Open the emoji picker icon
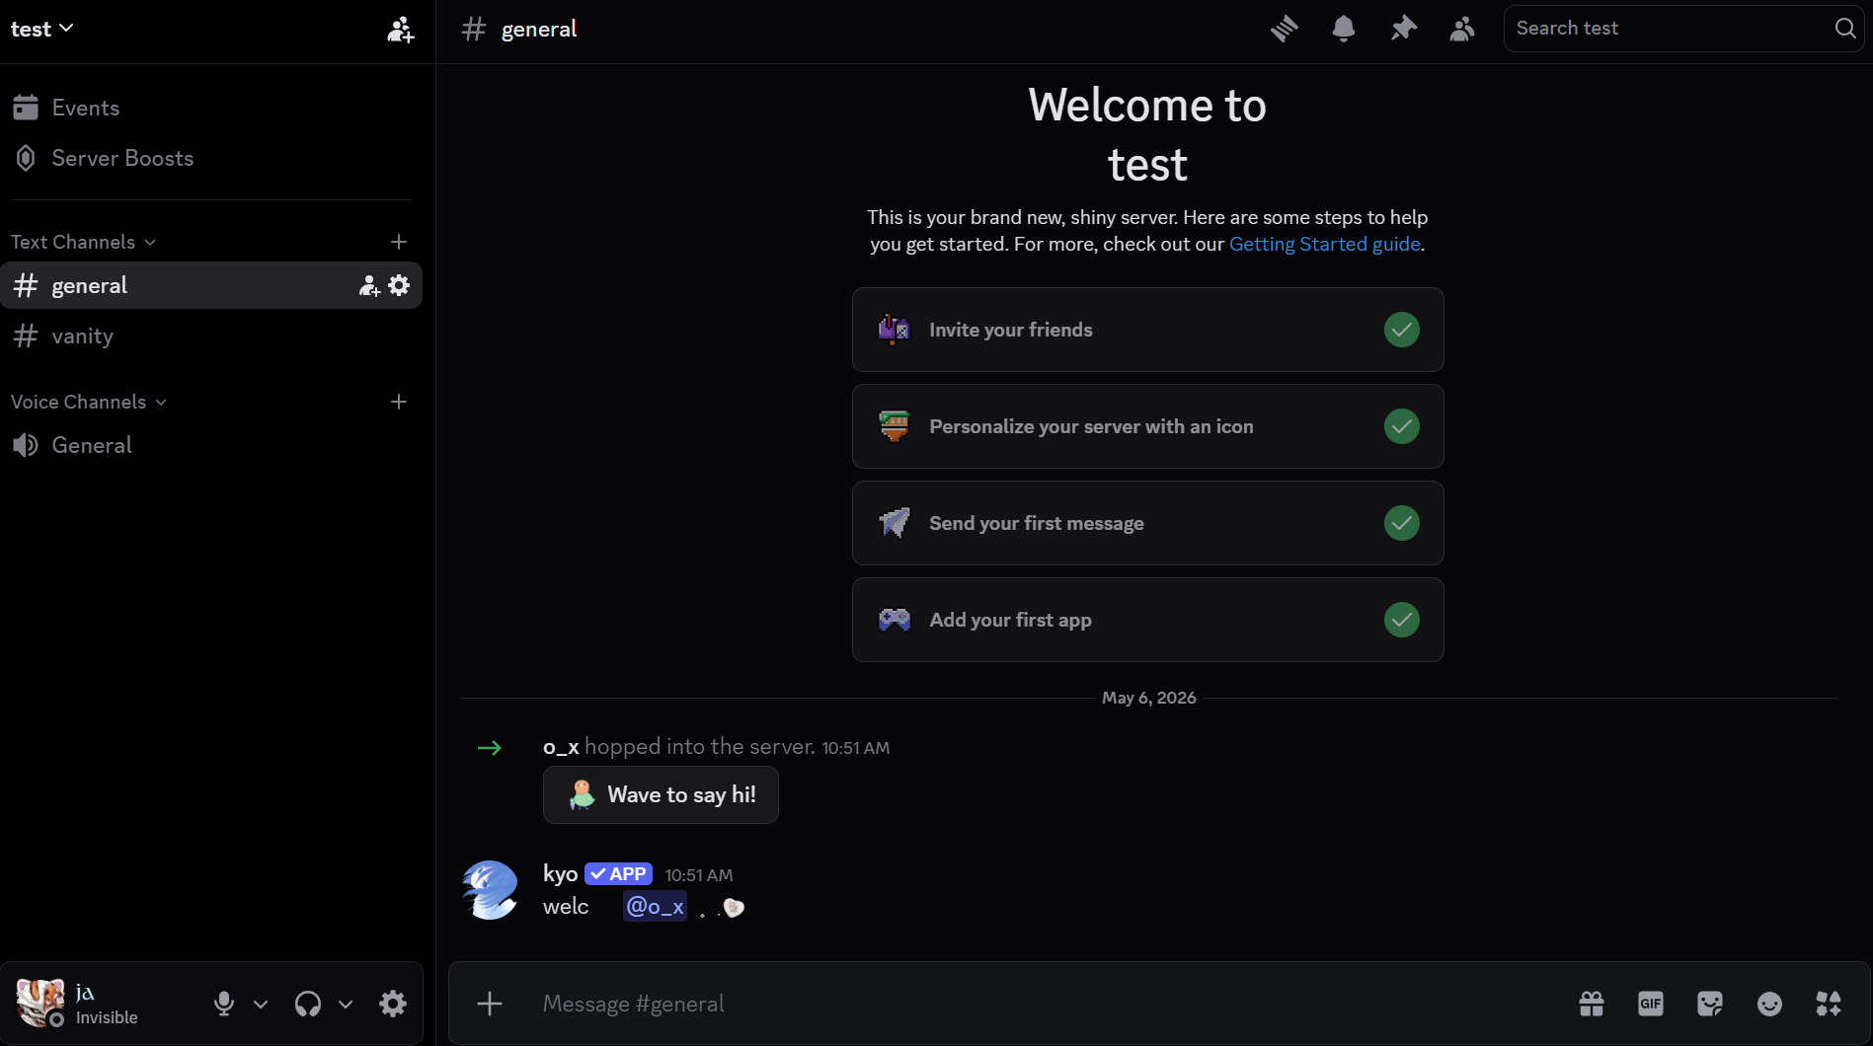 pyautogui.click(x=1769, y=1004)
